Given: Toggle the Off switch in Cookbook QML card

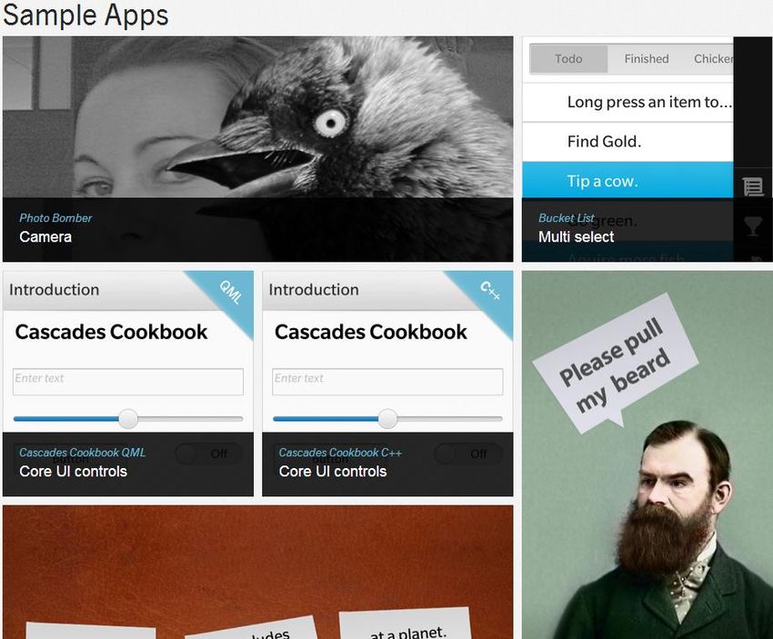Looking at the screenshot, I should click(x=208, y=454).
